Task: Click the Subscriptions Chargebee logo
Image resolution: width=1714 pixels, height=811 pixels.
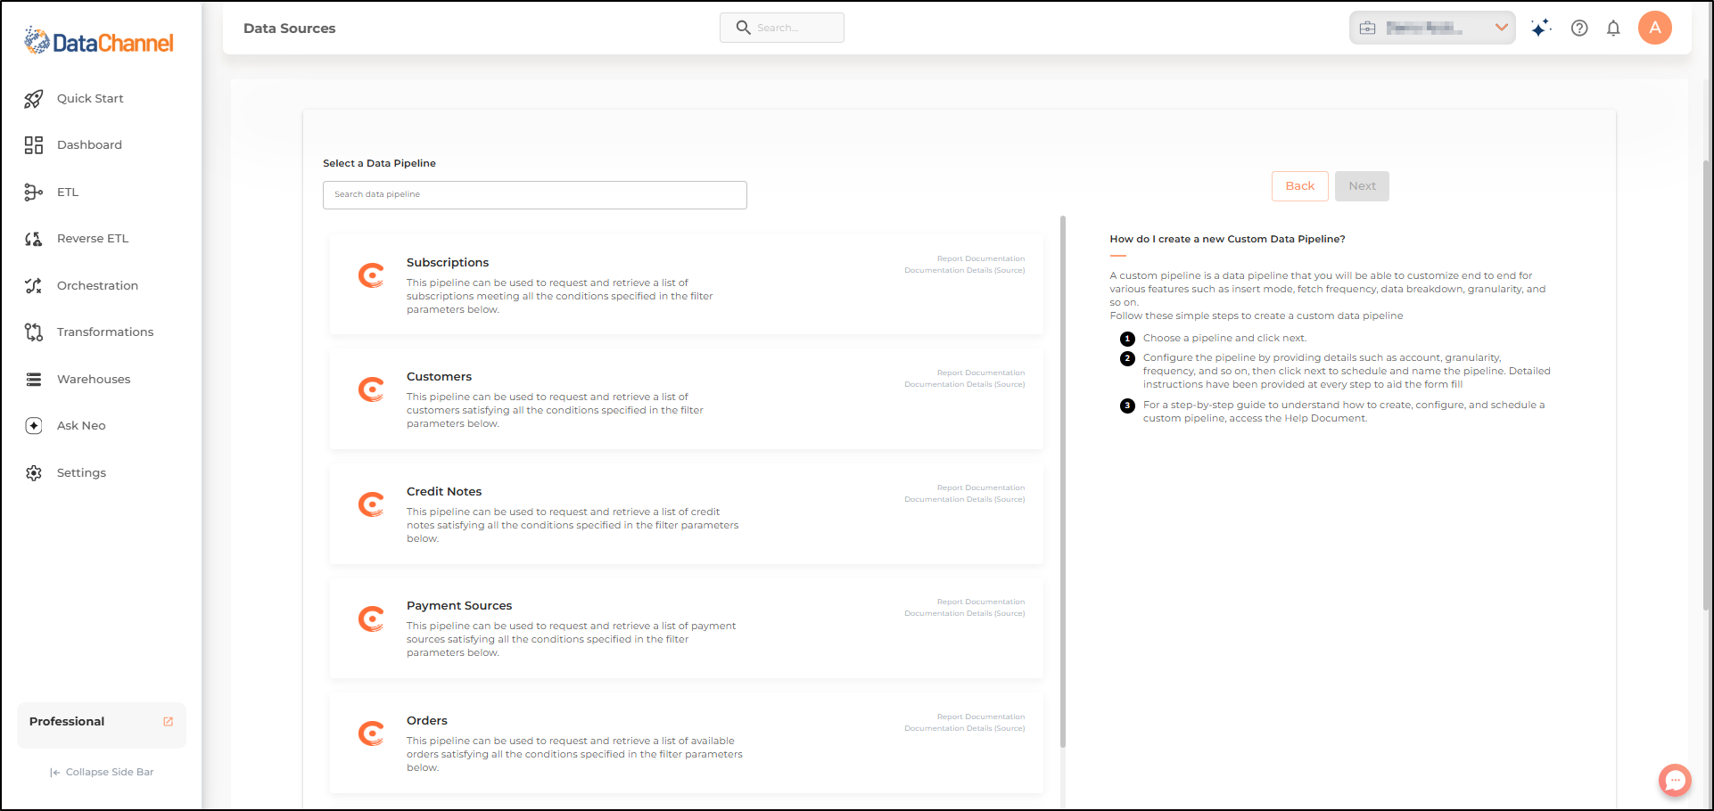Action: (x=371, y=275)
